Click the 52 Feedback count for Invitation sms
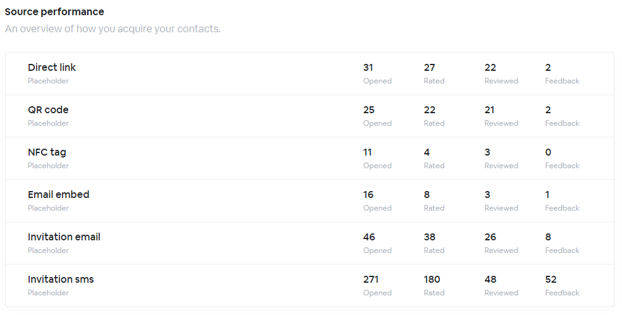 coord(551,280)
